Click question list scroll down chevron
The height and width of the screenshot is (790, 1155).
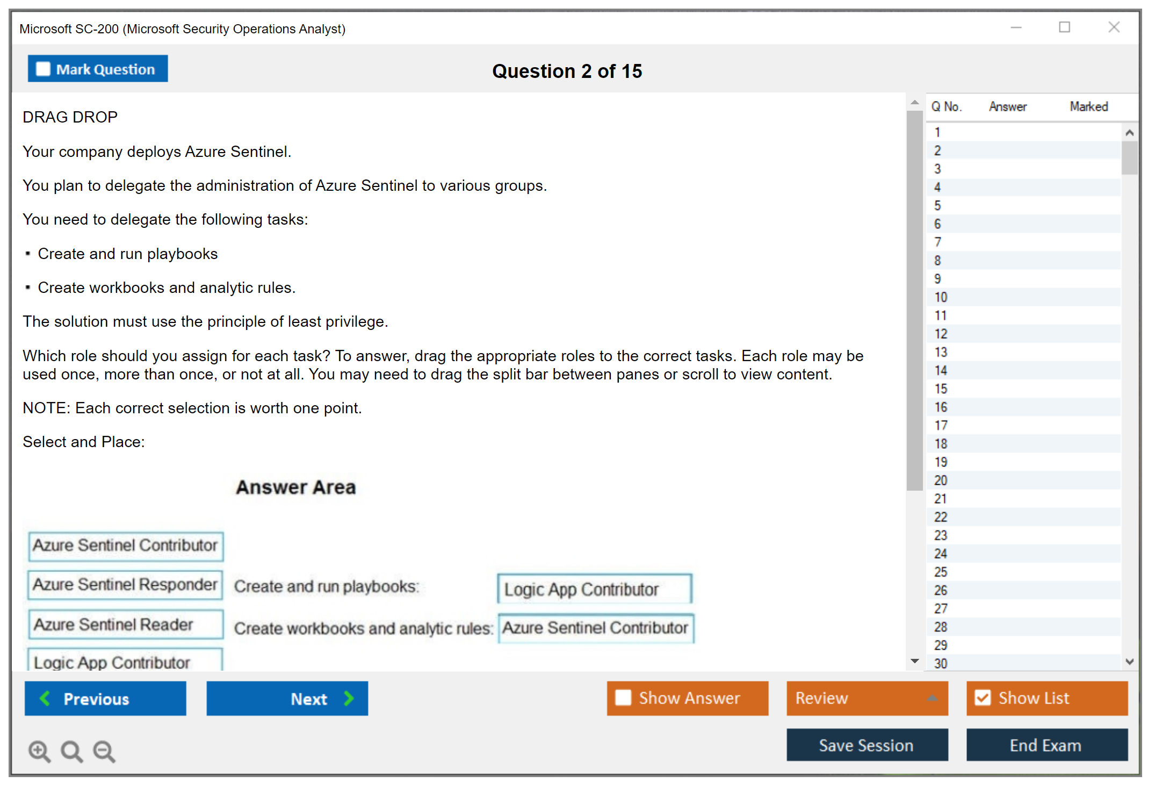pyautogui.click(x=1129, y=662)
